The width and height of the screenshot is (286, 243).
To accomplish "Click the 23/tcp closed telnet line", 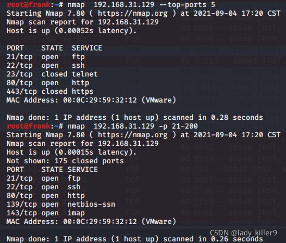I will [x=52, y=74].
